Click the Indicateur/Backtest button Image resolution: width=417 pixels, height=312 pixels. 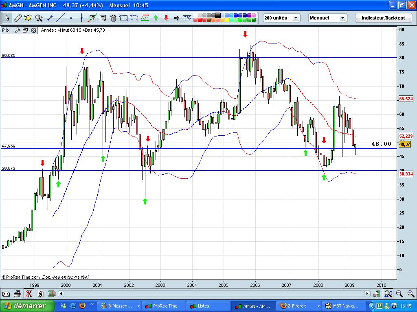pos(383,18)
